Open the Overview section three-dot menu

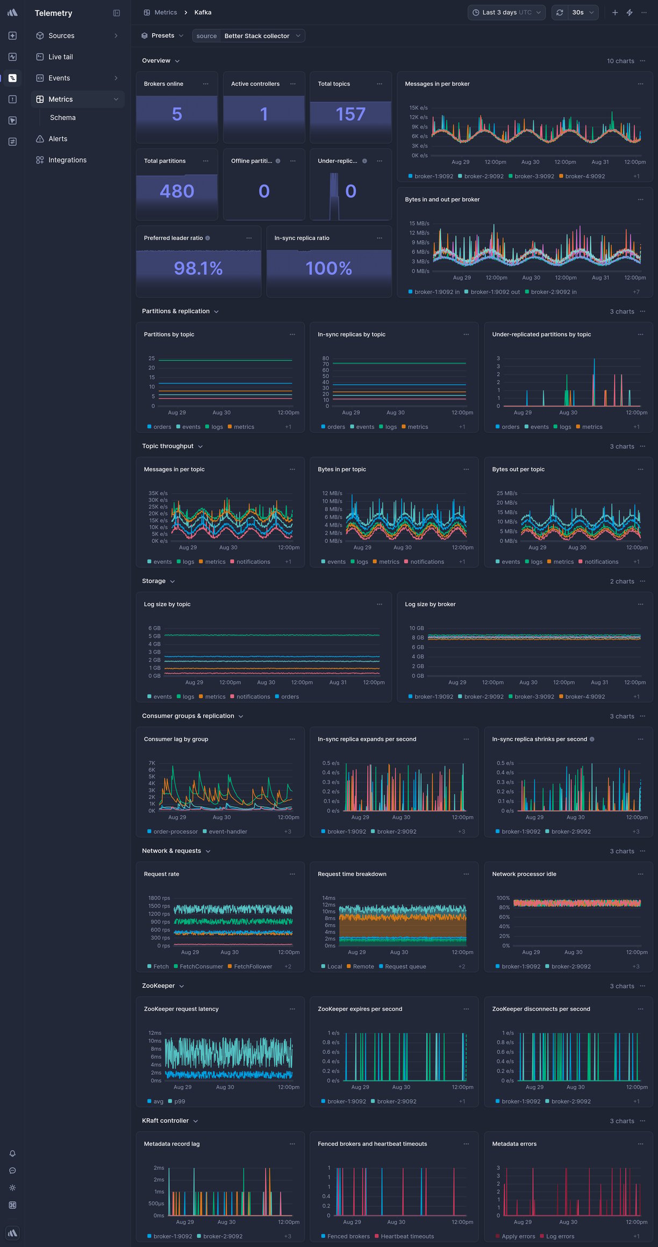(x=642, y=61)
